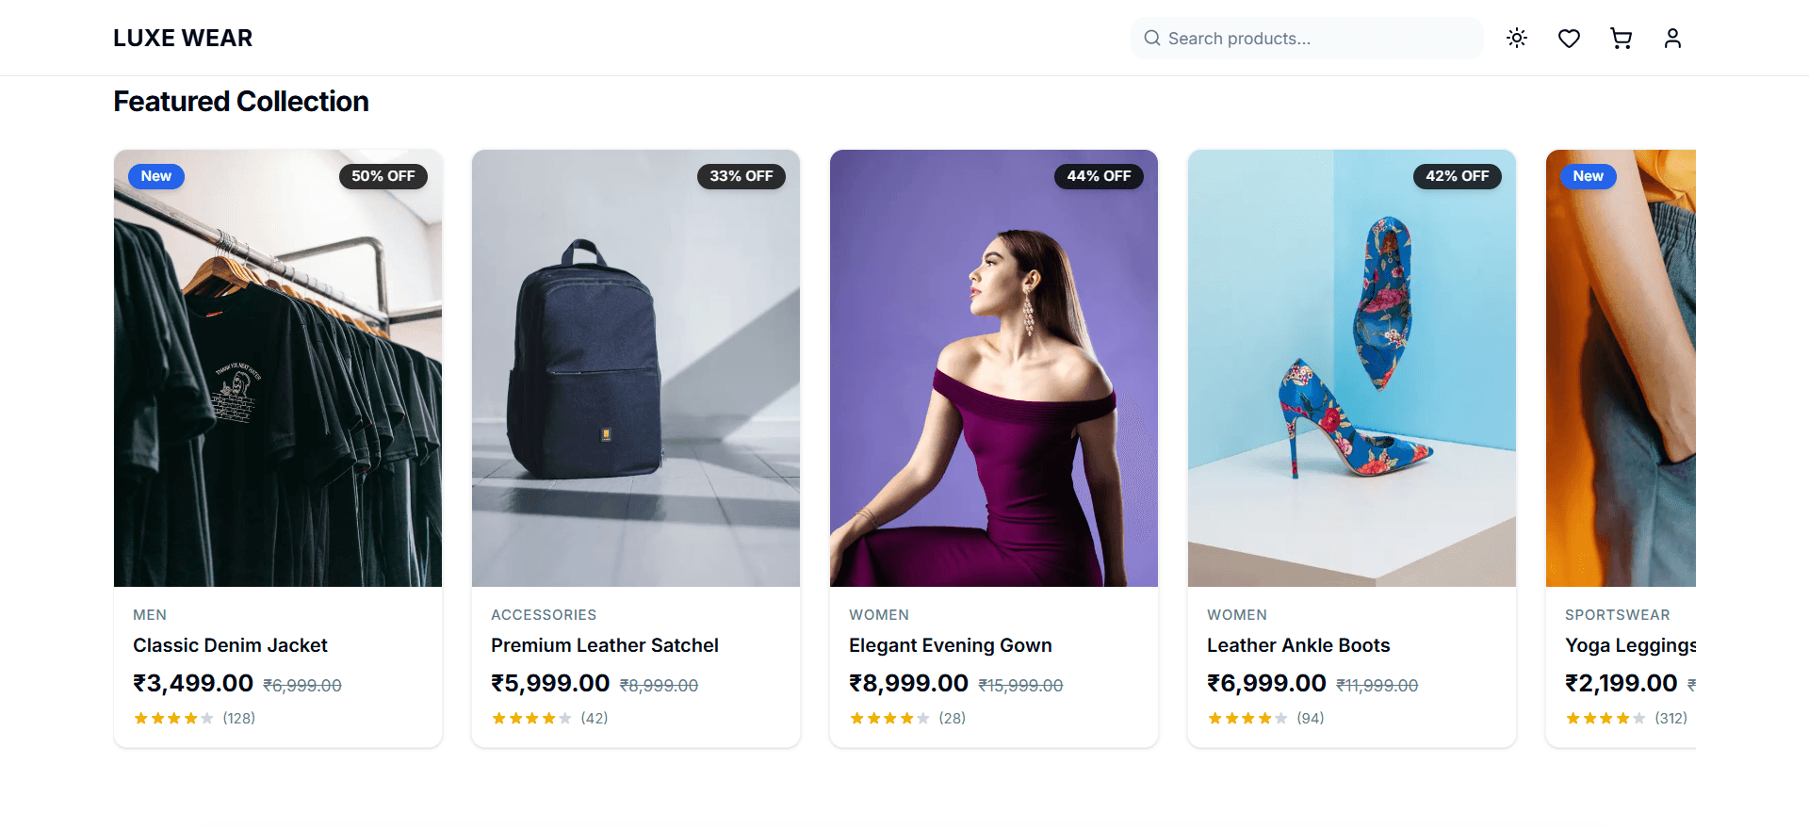Viewport: 1809px width, 828px height.
Task: Click the search magnifier icon
Action: [x=1152, y=39]
